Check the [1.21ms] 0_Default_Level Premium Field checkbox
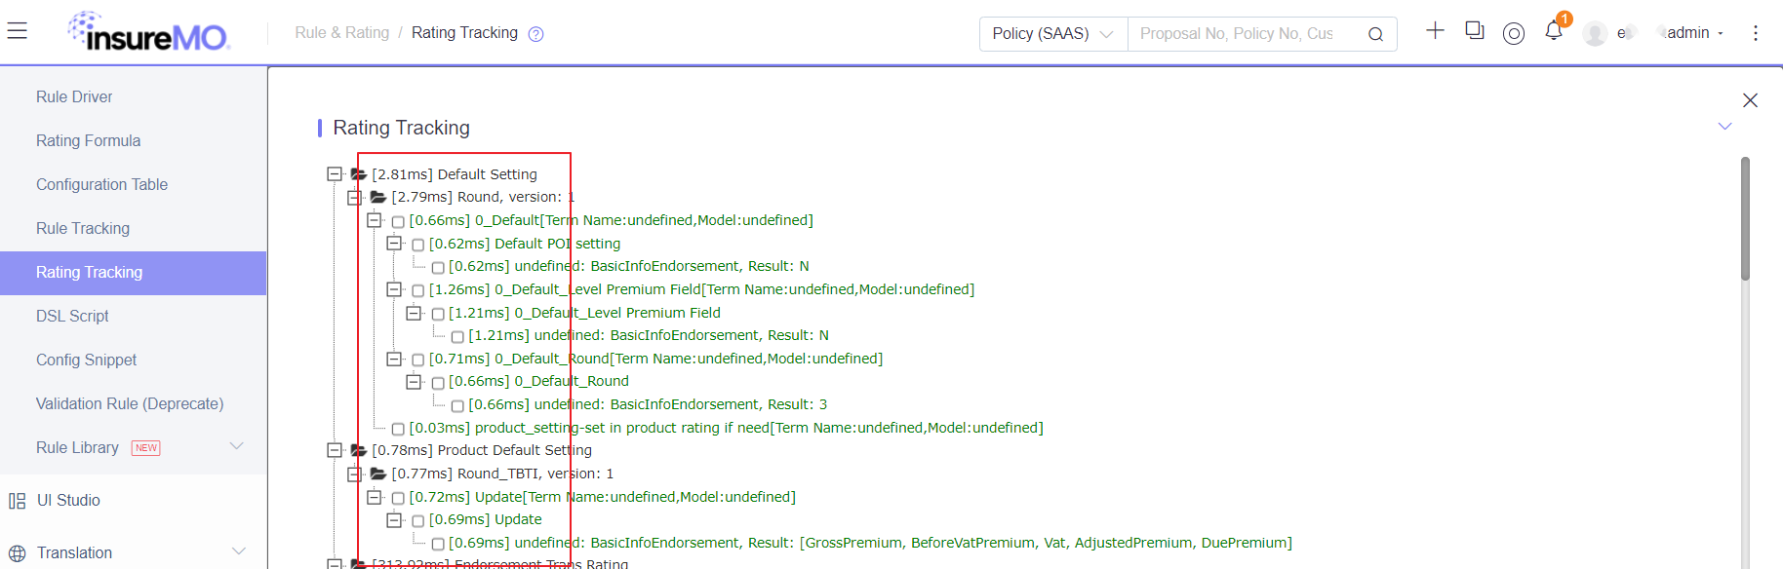 (x=438, y=314)
